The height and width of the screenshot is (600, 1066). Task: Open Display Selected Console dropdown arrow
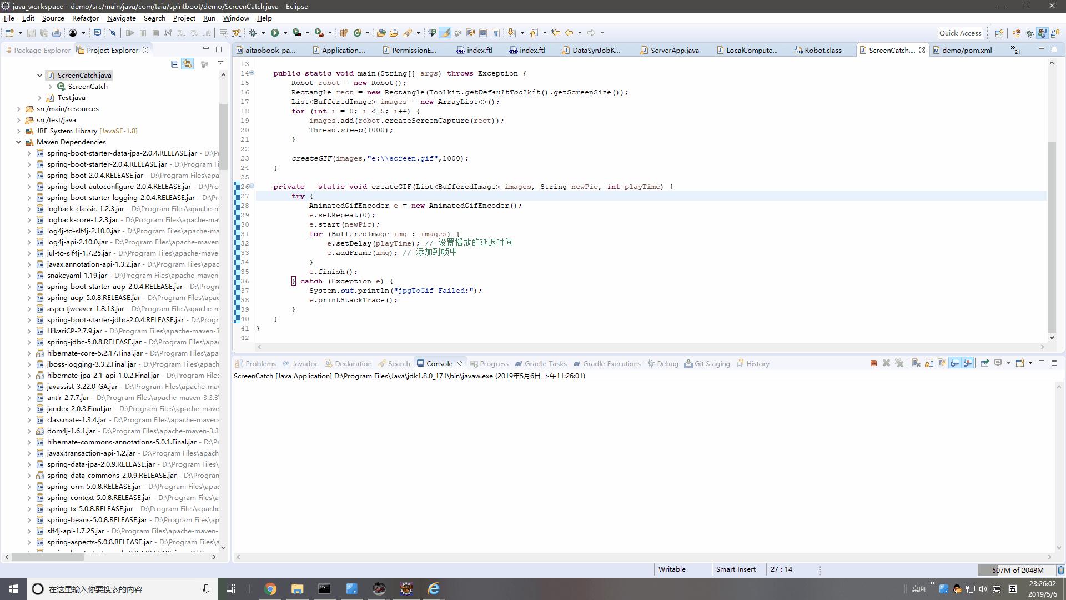pos(1008,363)
